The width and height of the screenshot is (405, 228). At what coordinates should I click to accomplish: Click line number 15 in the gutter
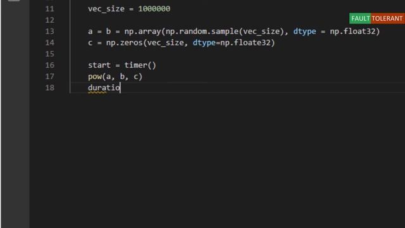49,54
